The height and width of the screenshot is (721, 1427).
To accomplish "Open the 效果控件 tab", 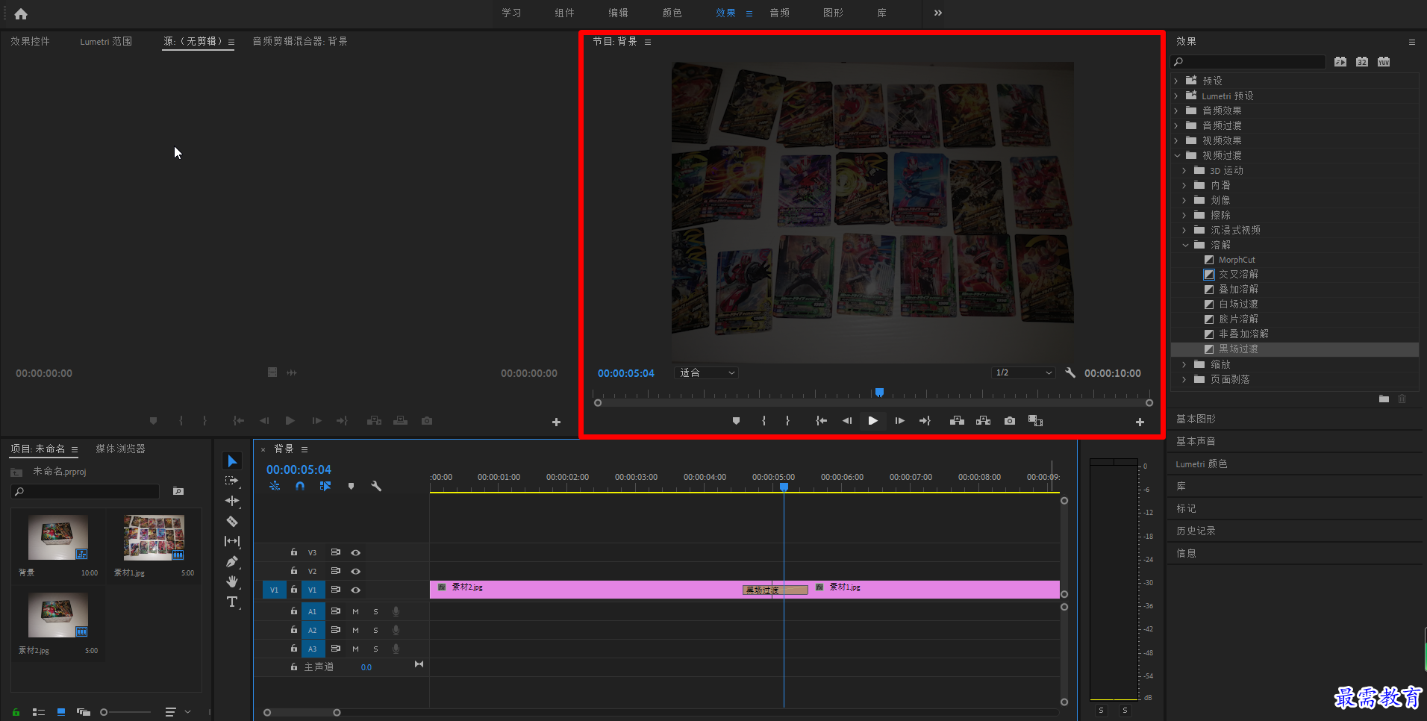I will [31, 41].
